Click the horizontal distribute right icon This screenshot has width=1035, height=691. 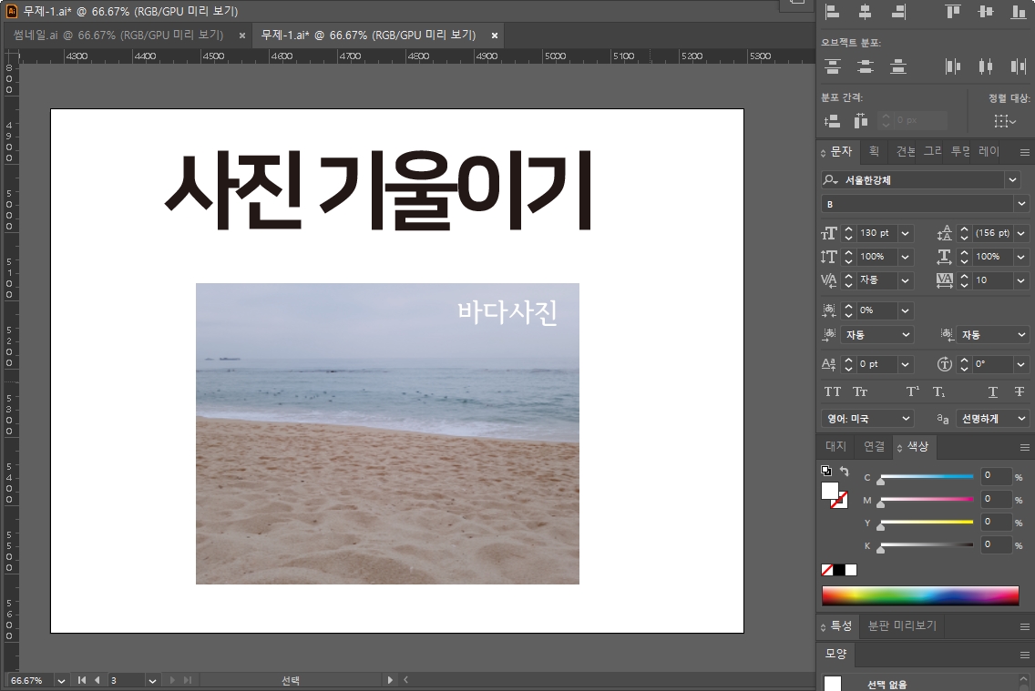[x=1019, y=66]
